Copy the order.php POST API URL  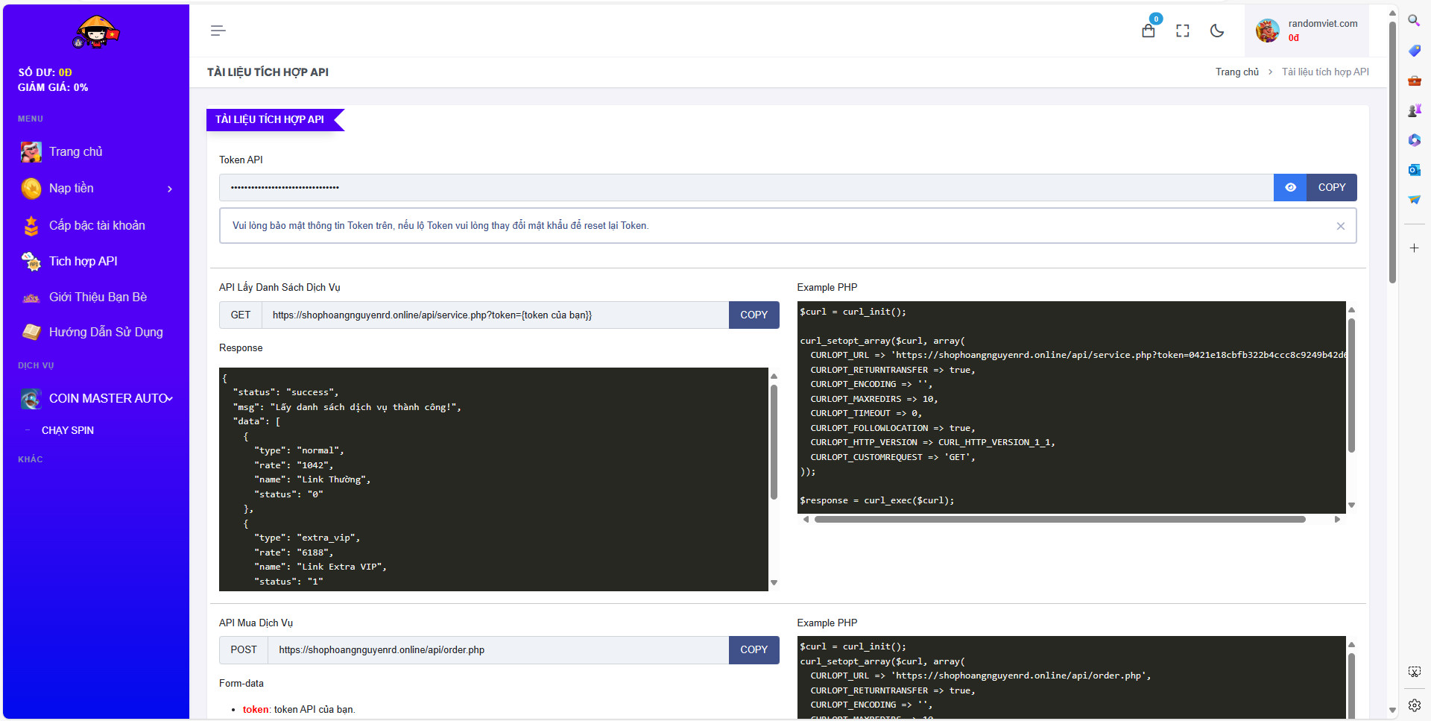click(754, 650)
